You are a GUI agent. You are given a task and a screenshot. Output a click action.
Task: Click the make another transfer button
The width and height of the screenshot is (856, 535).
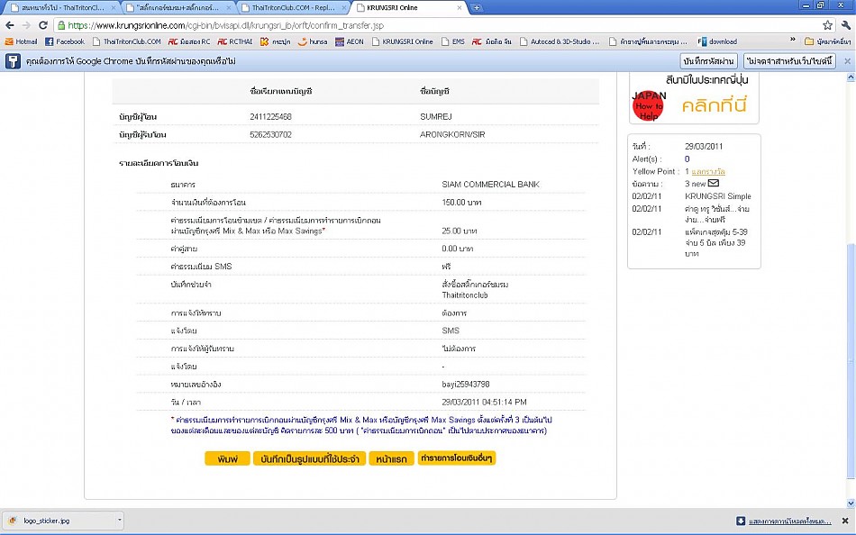(457, 458)
